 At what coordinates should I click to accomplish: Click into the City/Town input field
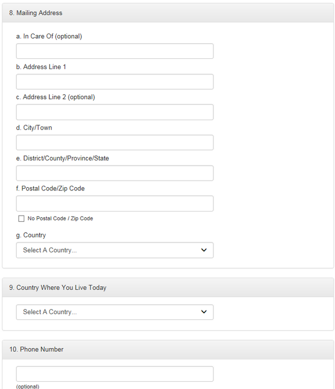click(114, 142)
